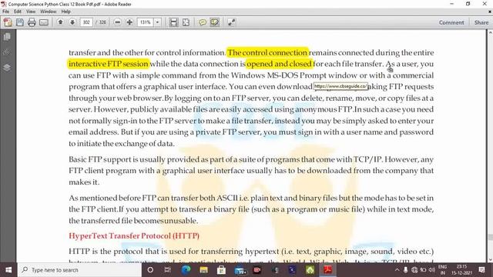Viewport: 493px width, 277px height.
Task: Open the Window menu
Action: (48, 12)
